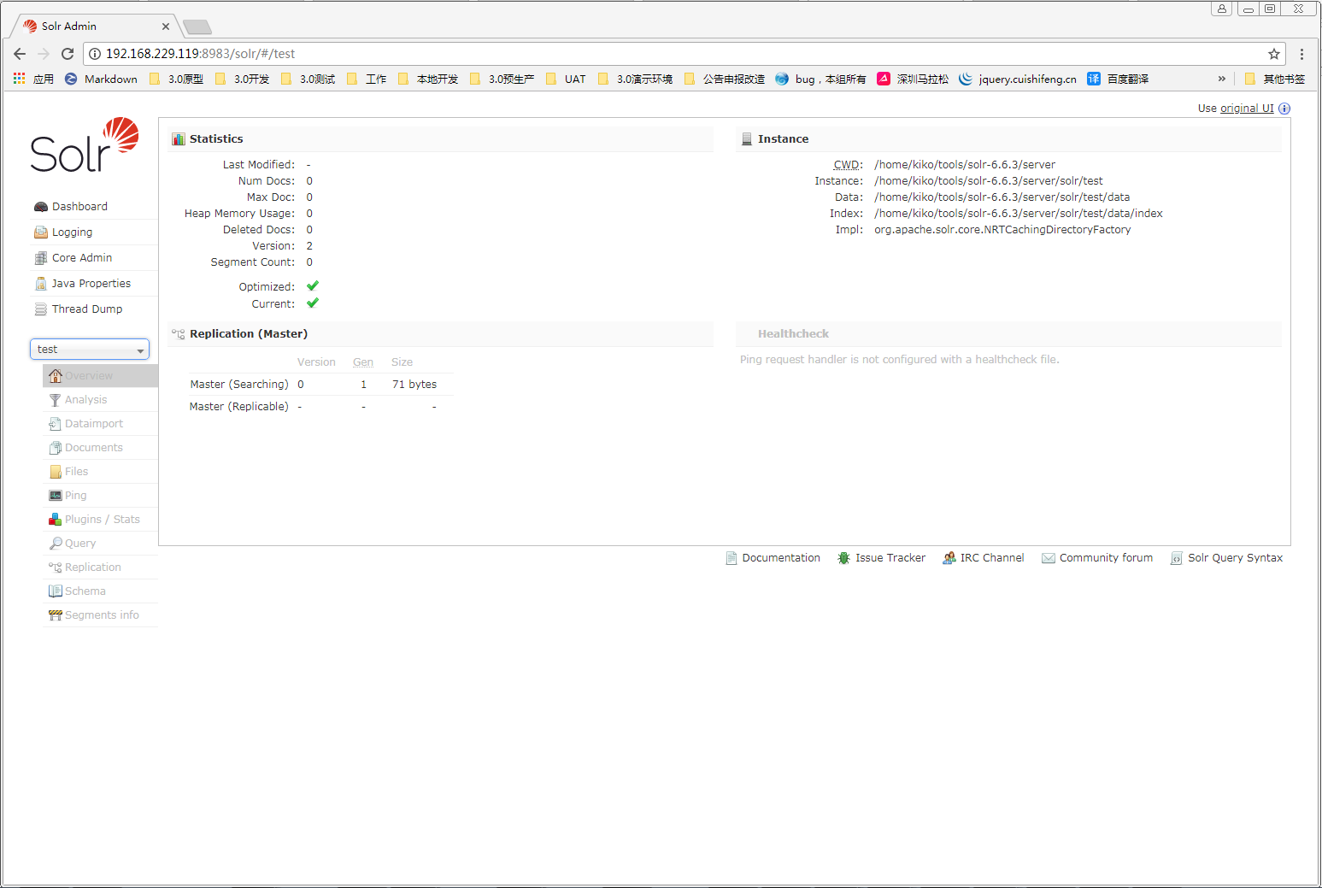
Task: Click the Gen column header
Action: tap(363, 362)
